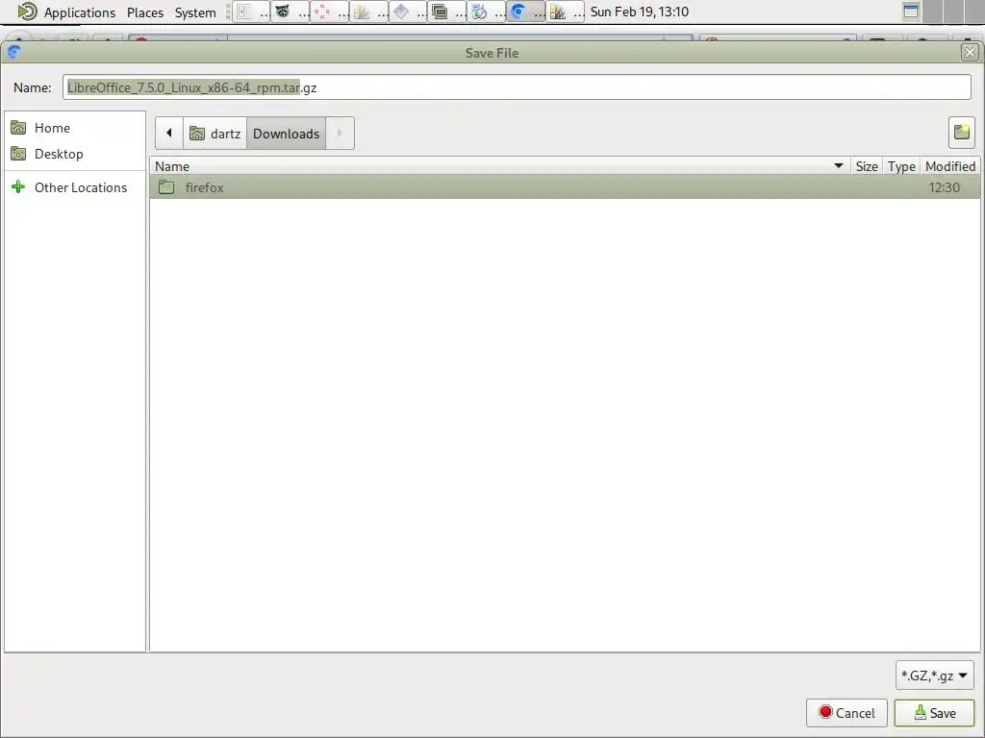The width and height of the screenshot is (985, 738).
Task: Click the show desktop icon in top panel
Action: (911, 11)
